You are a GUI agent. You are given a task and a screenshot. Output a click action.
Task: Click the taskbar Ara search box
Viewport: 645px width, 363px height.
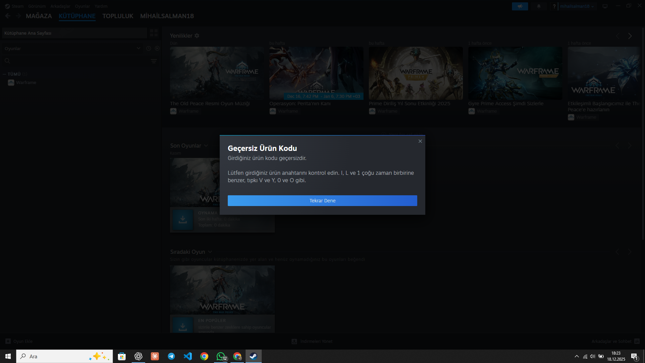tap(64, 356)
